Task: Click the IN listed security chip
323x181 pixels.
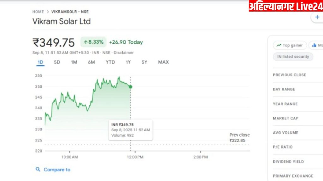Action: [x=293, y=57]
